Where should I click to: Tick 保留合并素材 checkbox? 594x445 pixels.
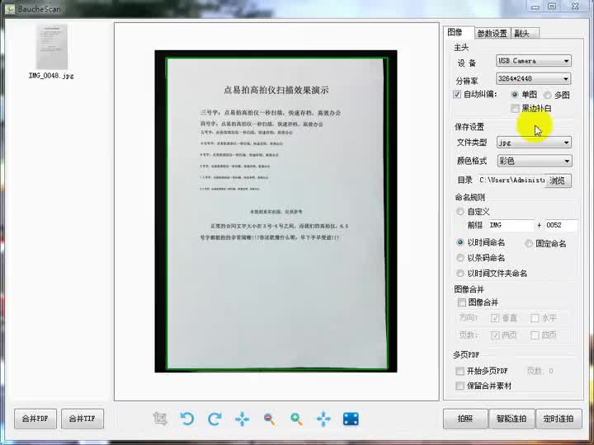tap(460, 386)
